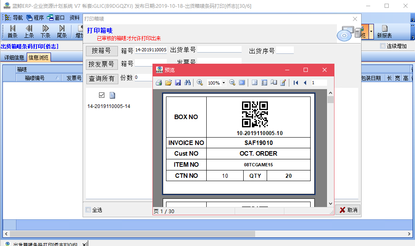Screen dimensions: 415x246
Task: Go to the previous record with 上条
Action: pyautogui.click(x=29, y=32)
